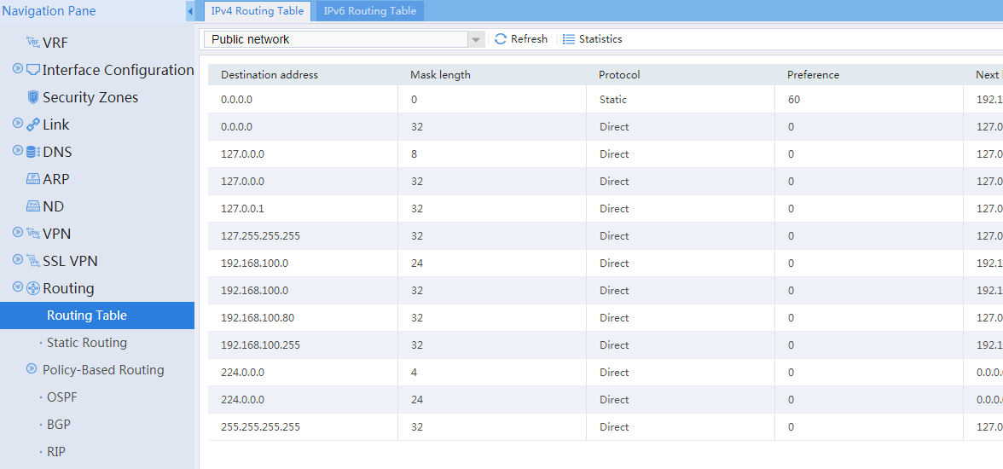1003x469 pixels.
Task: Open the BGP page
Action: pyautogui.click(x=59, y=425)
